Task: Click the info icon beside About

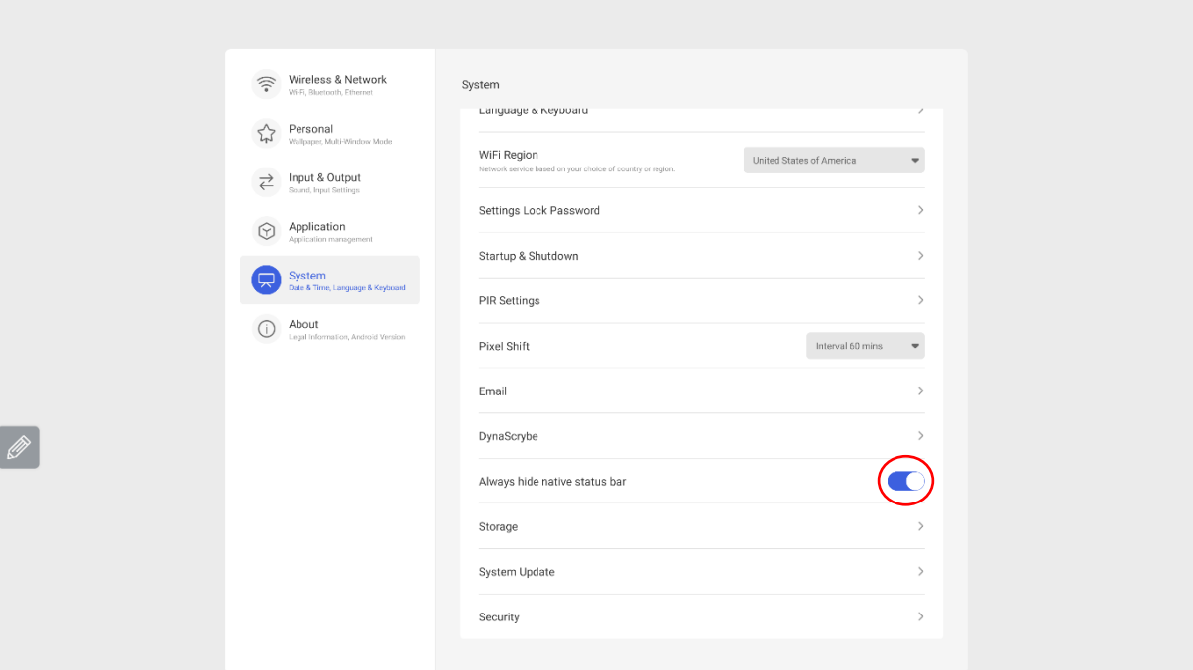Action: point(266,329)
